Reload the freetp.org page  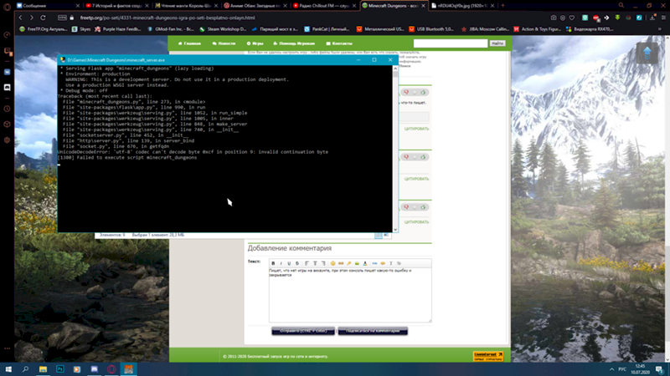(x=43, y=18)
